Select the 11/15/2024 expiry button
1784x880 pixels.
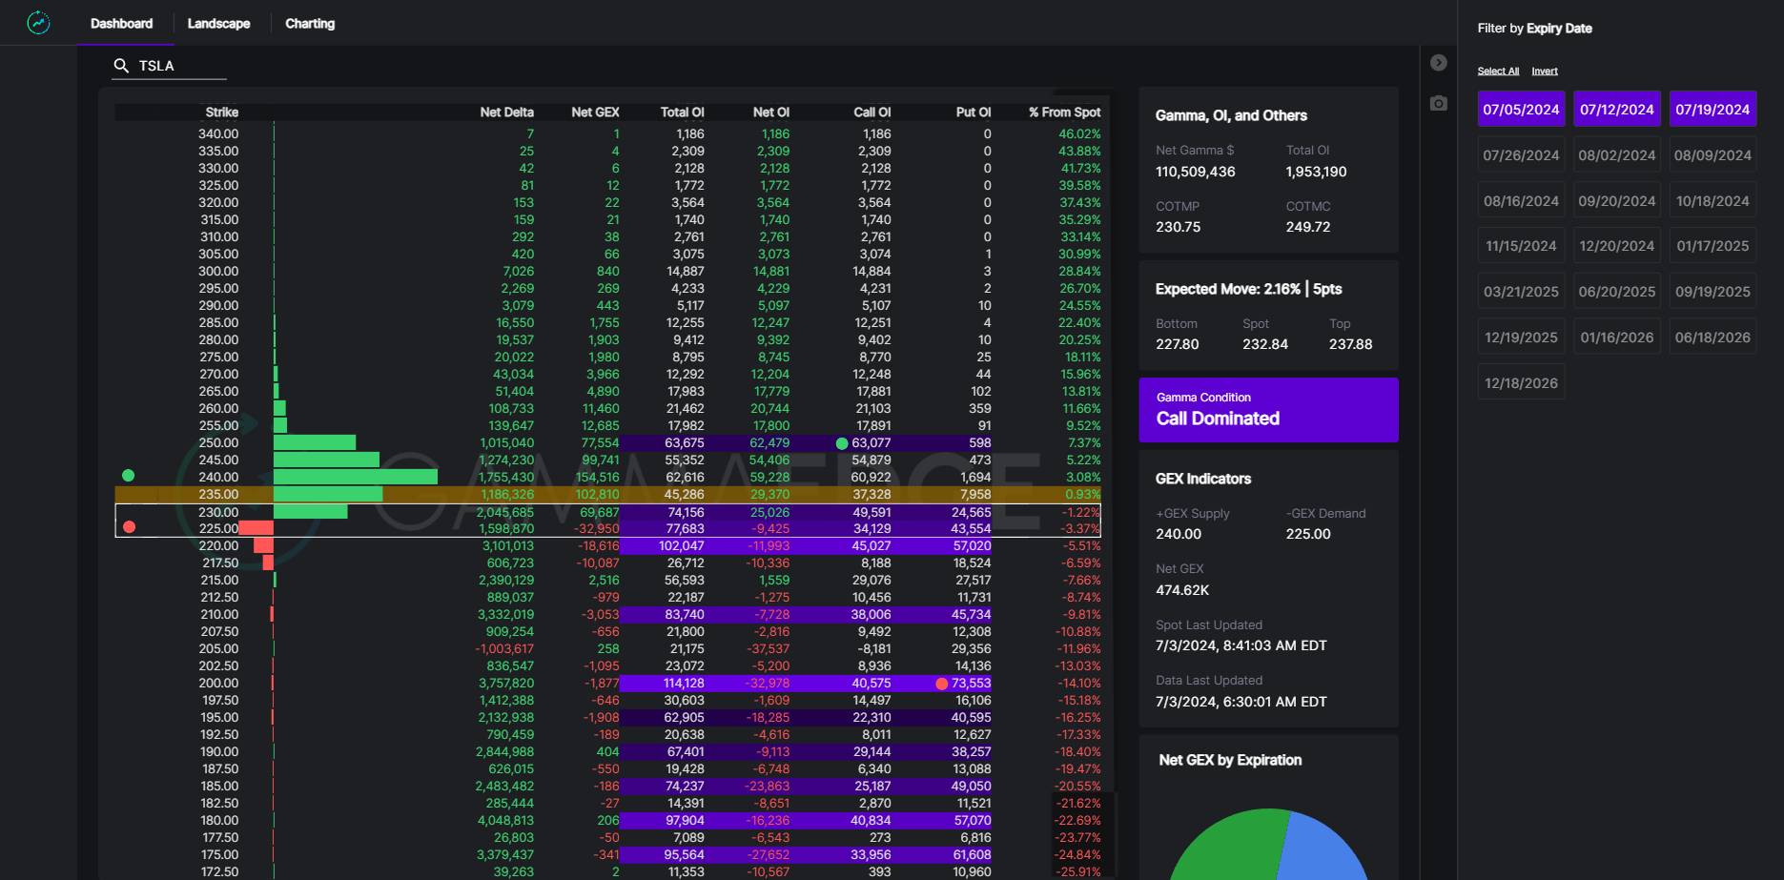(1521, 246)
